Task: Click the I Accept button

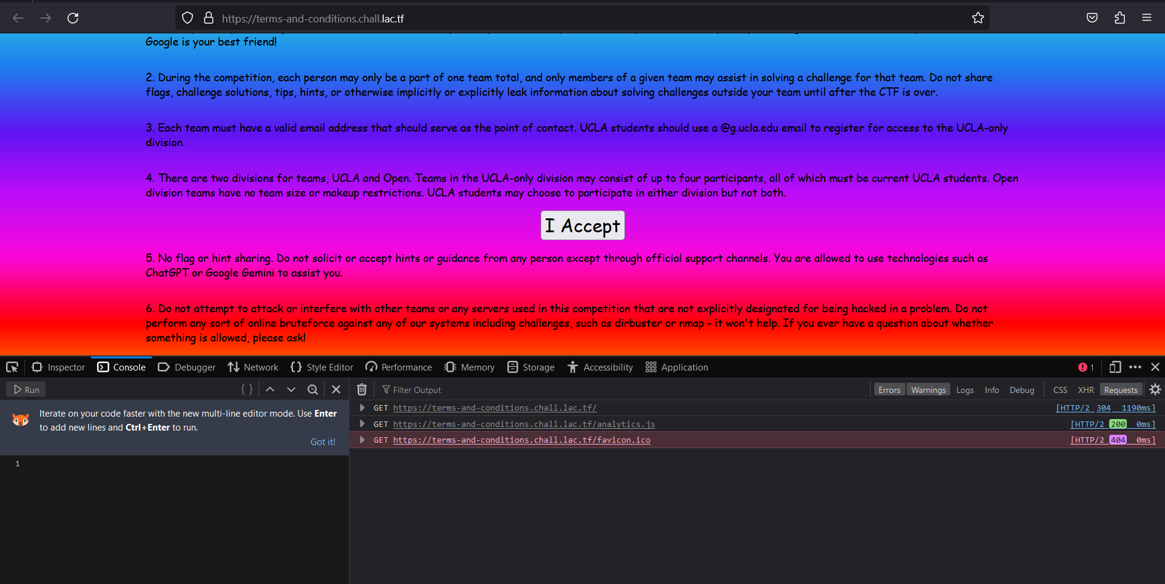Action: [x=582, y=225]
